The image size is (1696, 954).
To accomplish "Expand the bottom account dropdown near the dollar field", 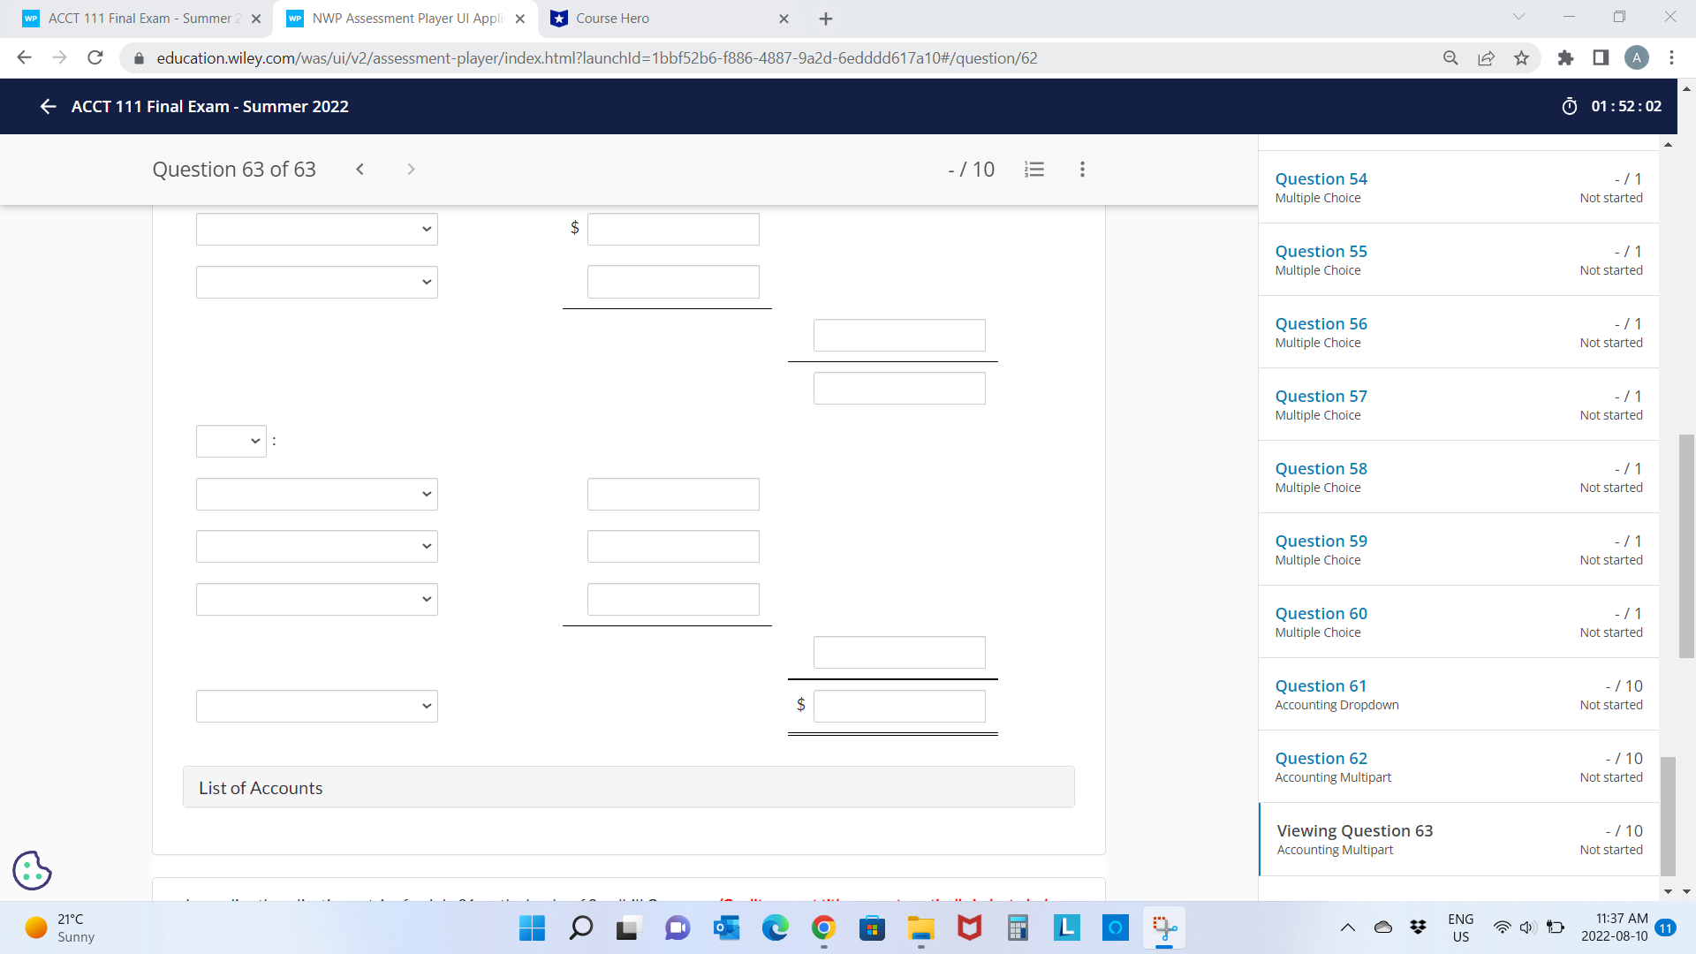I will click(316, 706).
